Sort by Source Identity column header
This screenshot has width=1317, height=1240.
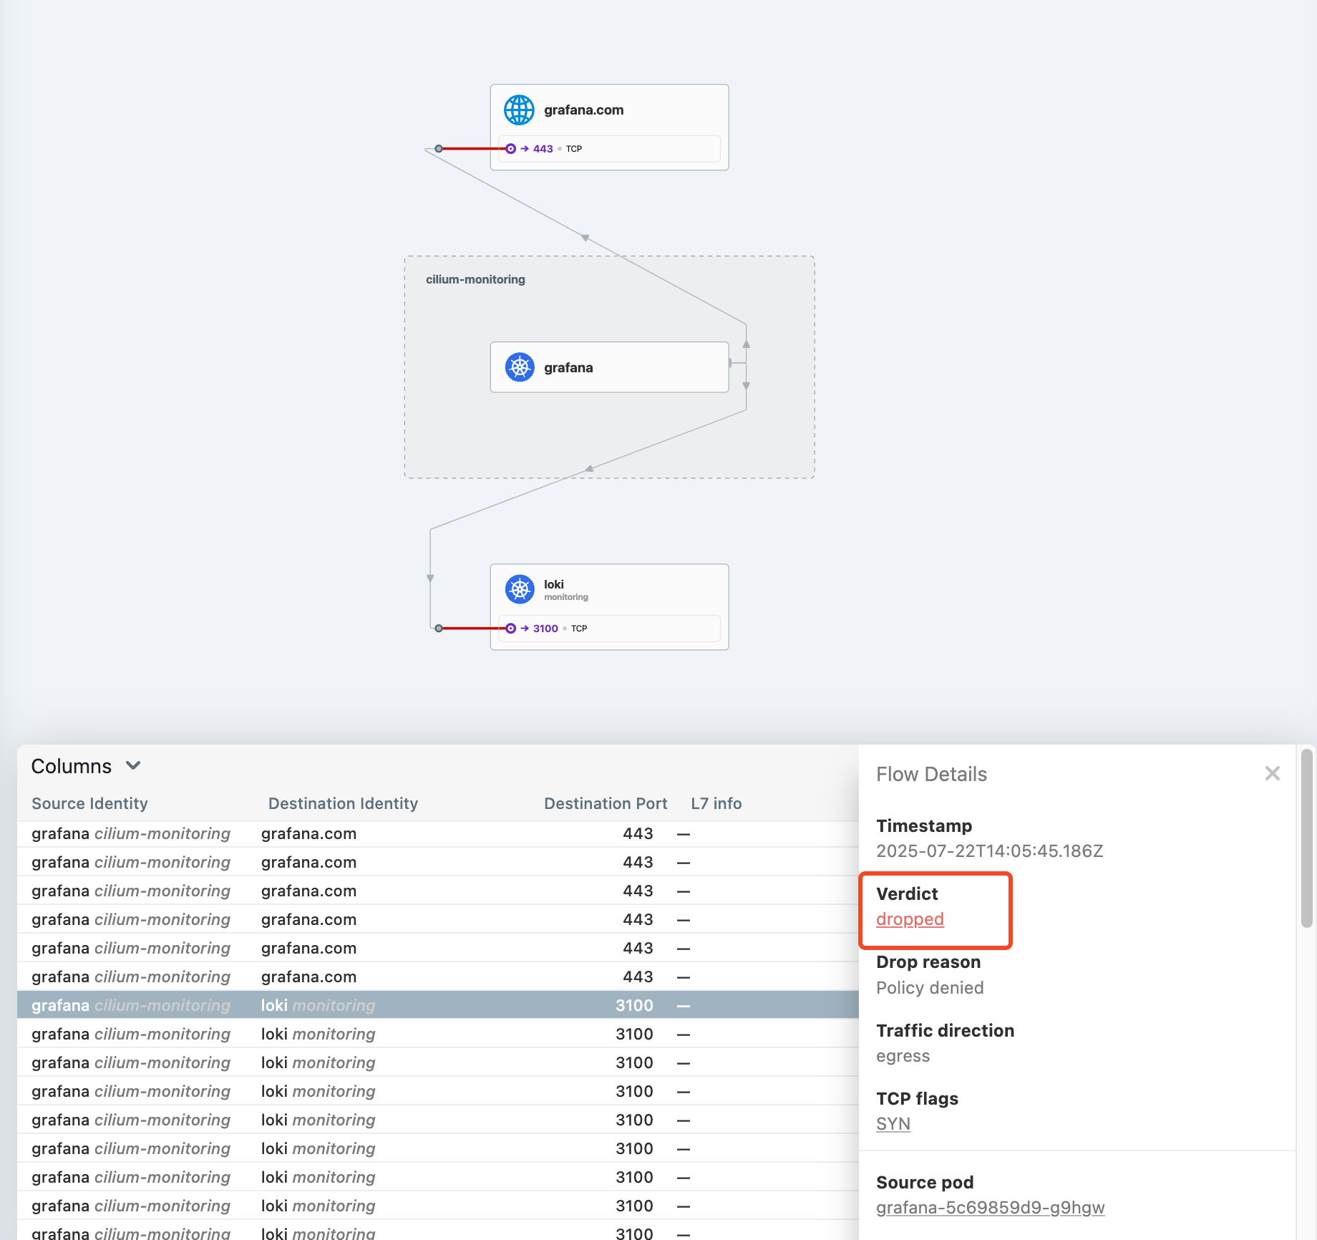tap(89, 803)
